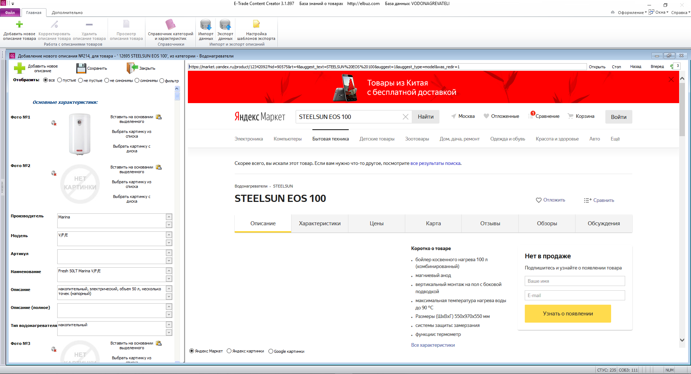
Task: Click the down arrow of the Наименование field
Action: (169, 279)
